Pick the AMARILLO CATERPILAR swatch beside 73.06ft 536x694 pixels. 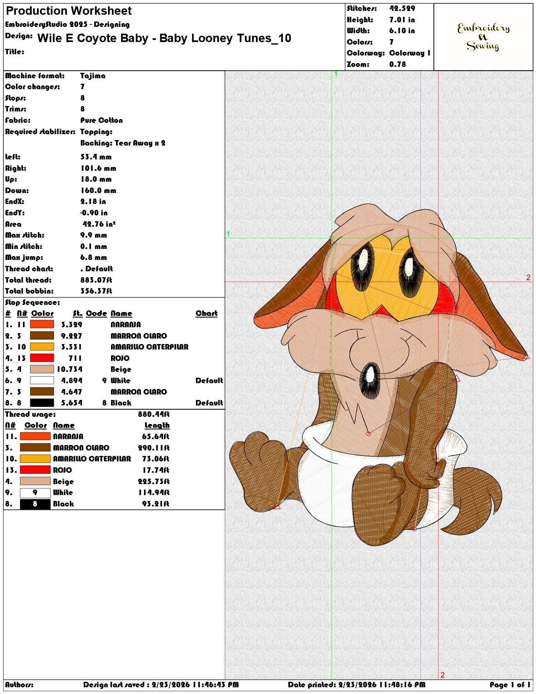tap(35, 459)
